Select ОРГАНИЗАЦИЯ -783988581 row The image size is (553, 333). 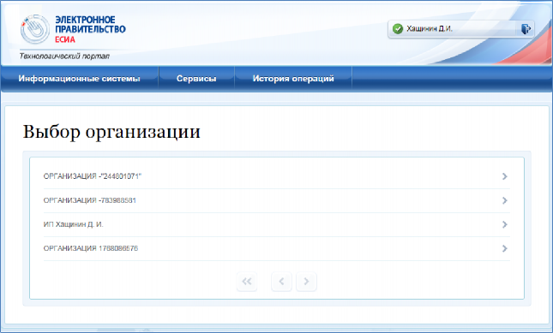(276, 200)
